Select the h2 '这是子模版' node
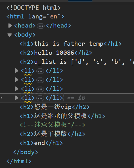Image resolution: width=134 pixels, height=168 pixels. tap(53, 134)
